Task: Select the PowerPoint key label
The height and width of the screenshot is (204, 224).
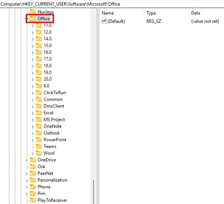Action: (55, 140)
